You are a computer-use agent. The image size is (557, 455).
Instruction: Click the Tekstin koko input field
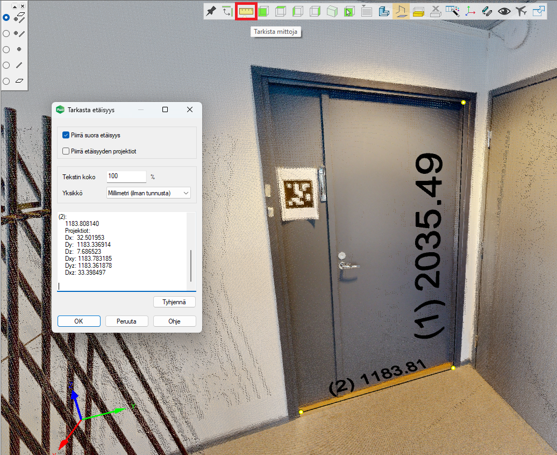(126, 177)
